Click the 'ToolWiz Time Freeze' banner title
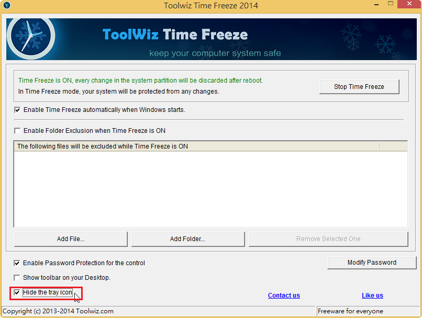Screen dimensions: 422x318 tap(175, 35)
